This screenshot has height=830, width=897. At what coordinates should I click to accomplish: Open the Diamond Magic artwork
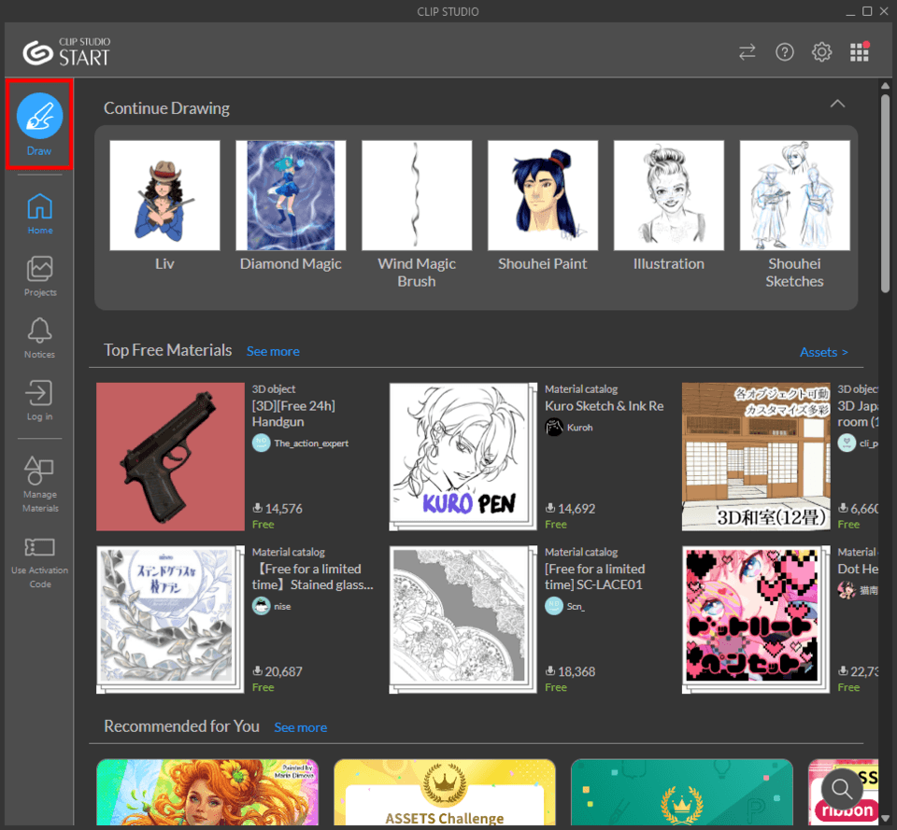pyautogui.click(x=291, y=194)
